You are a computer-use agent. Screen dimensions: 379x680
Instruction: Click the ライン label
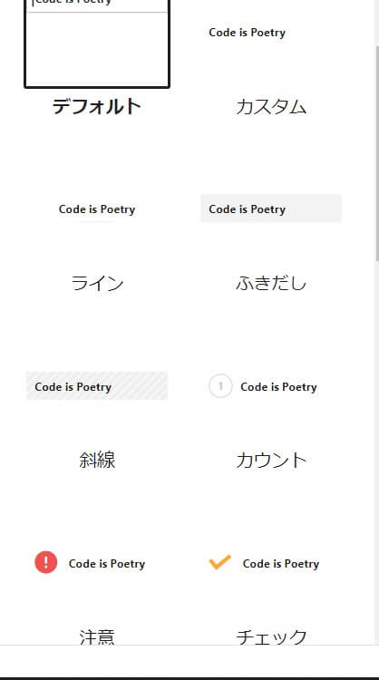(x=97, y=284)
